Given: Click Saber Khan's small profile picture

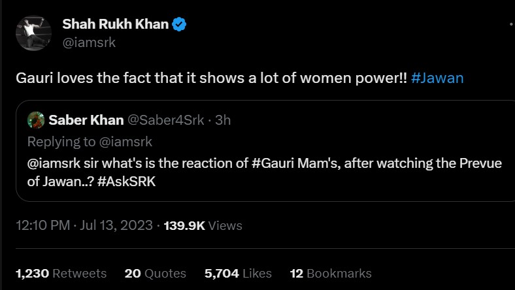Looking at the screenshot, I should point(36,120).
